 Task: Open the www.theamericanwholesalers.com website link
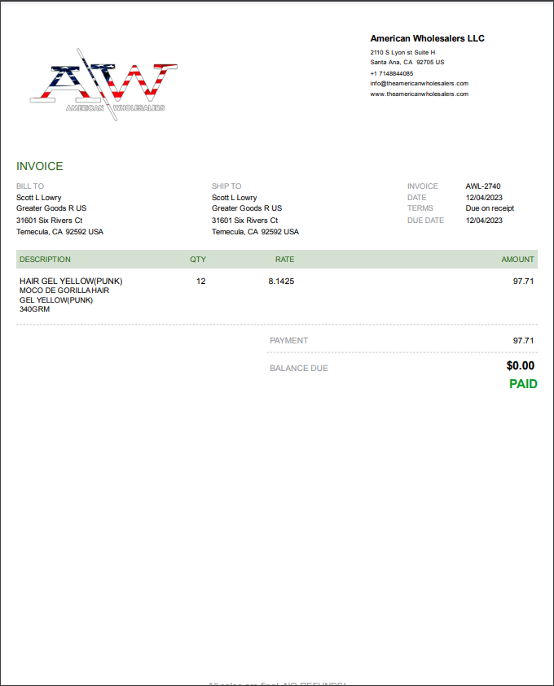pyautogui.click(x=419, y=94)
